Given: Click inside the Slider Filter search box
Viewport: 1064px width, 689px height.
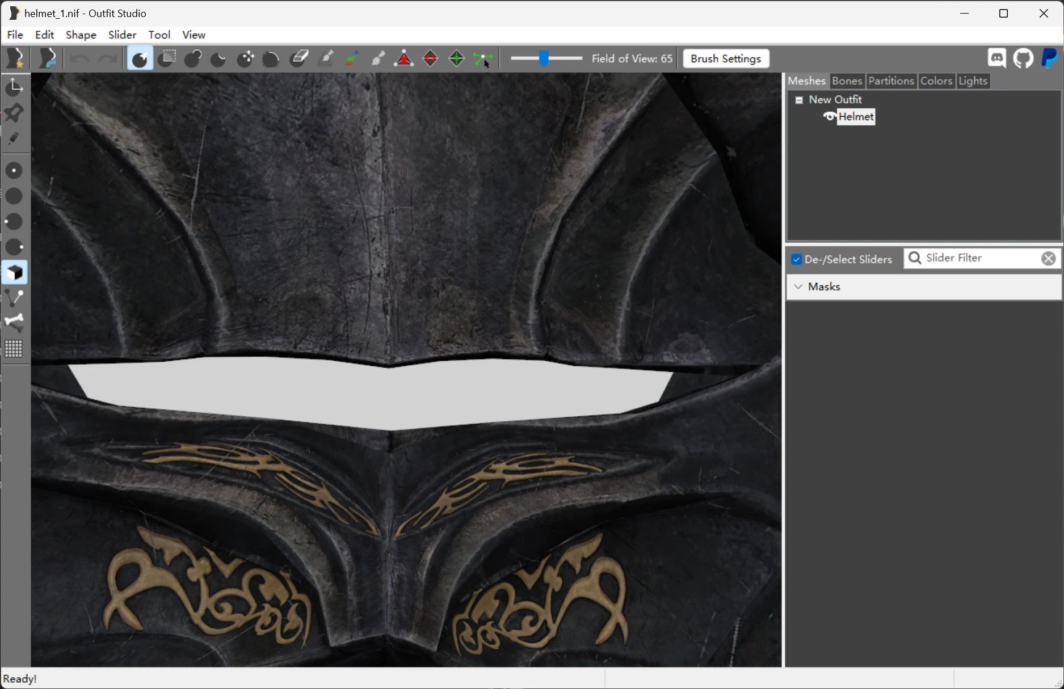Looking at the screenshot, I should coord(976,257).
